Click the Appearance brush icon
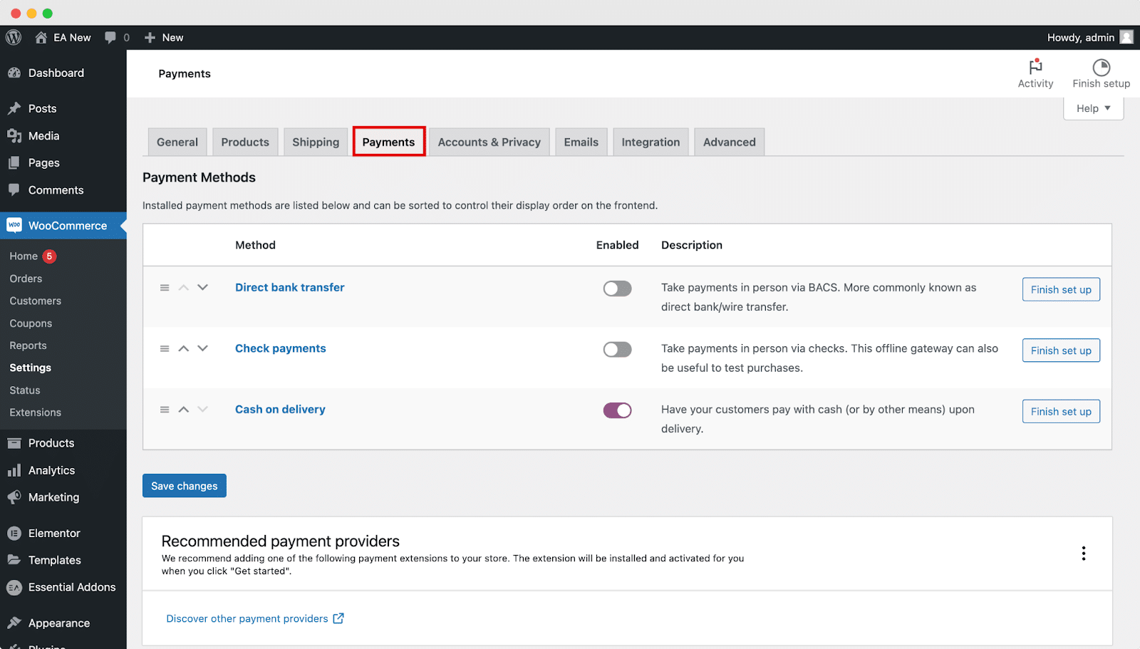 pyautogui.click(x=14, y=623)
